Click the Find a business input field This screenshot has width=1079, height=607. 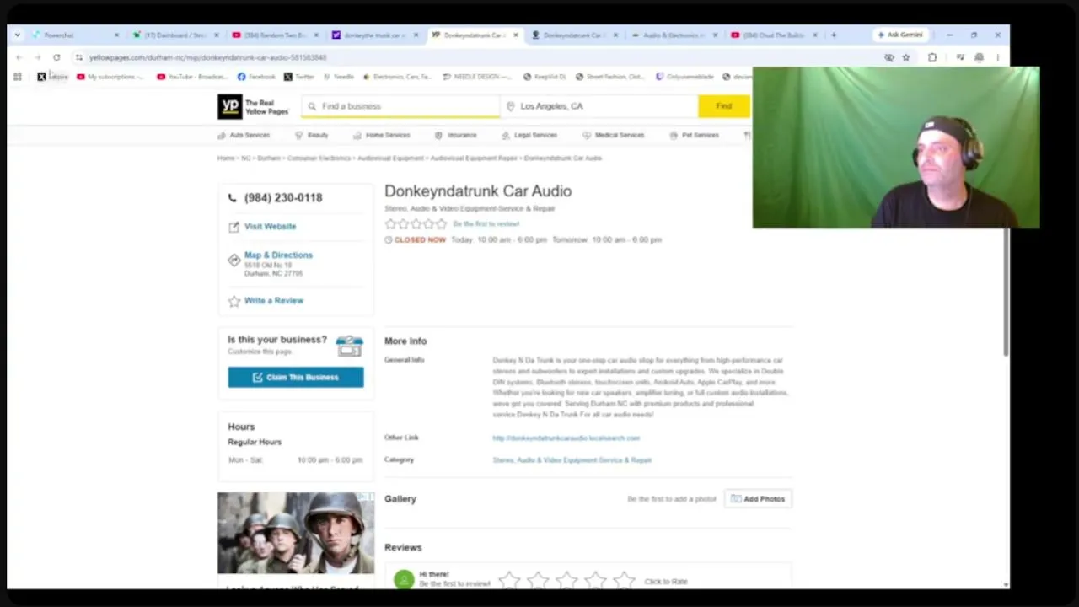pyautogui.click(x=400, y=106)
